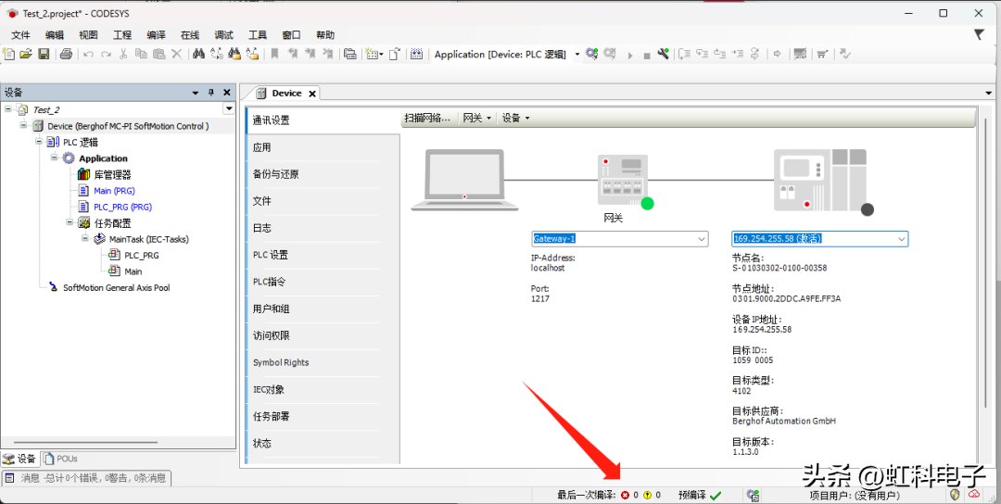
Task: Open the 工程 menu
Action: (x=122, y=35)
